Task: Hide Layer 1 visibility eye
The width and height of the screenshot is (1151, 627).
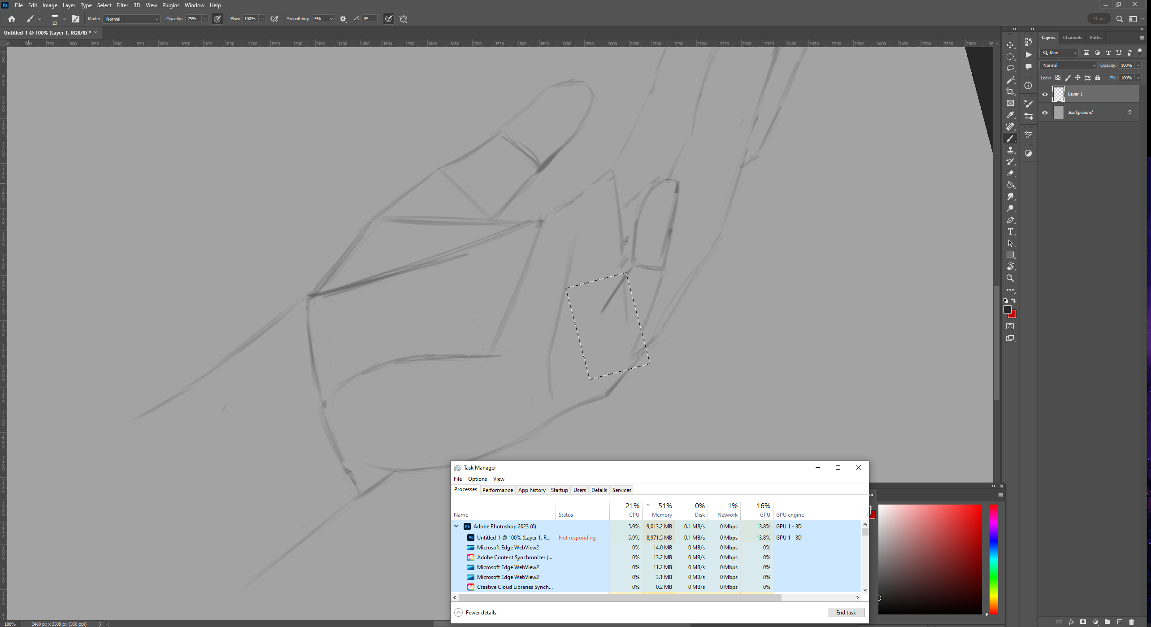Action: (x=1045, y=94)
